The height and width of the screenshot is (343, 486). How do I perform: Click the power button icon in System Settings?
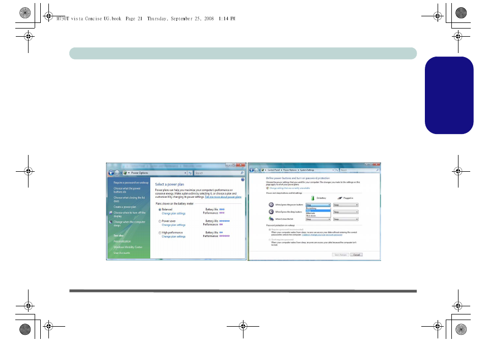tap(271, 204)
